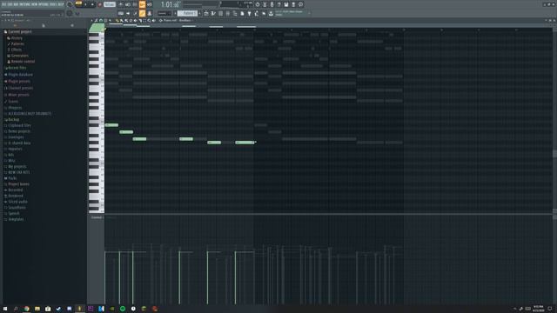The height and width of the screenshot is (313, 557).
Task: Toggle typing keyboard to piano icon
Action: tap(121, 13)
